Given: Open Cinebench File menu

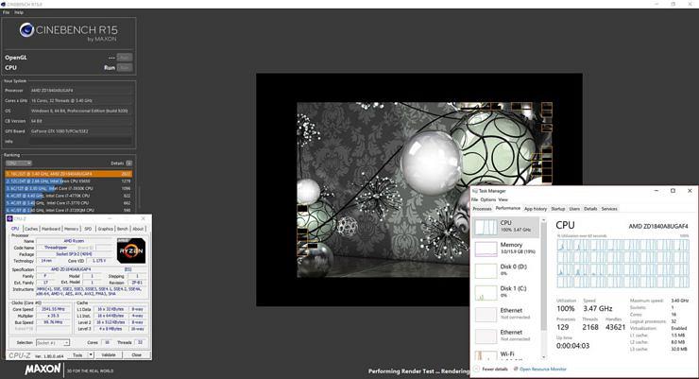Looking at the screenshot, I should pos(6,12).
